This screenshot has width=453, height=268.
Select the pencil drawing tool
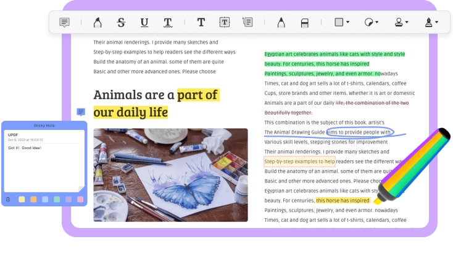point(281,23)
